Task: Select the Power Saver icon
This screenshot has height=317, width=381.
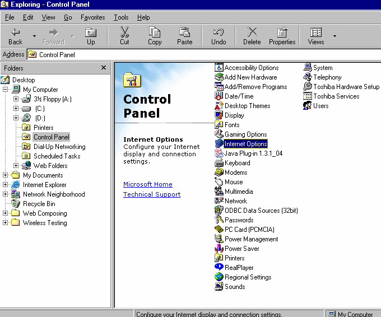Action: tap(219, 248)
